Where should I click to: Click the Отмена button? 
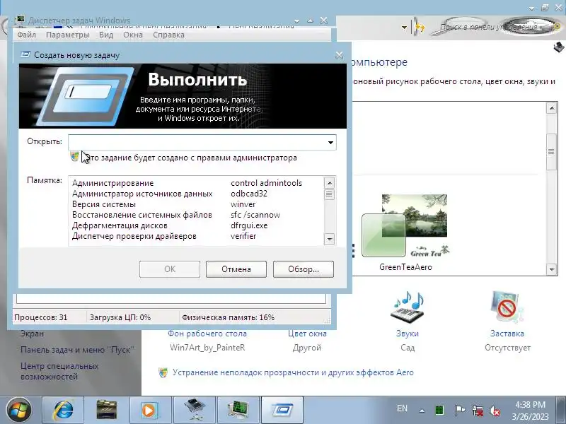pos(236,269)
